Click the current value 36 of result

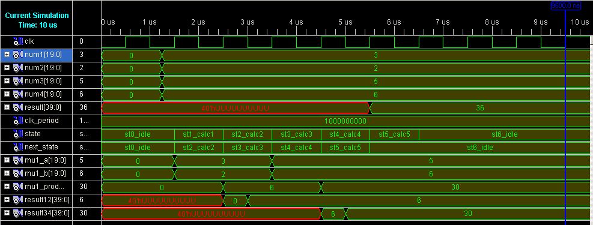[84, 107]
